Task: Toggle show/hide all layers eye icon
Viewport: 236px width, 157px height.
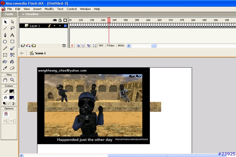Action: point(55,20)
